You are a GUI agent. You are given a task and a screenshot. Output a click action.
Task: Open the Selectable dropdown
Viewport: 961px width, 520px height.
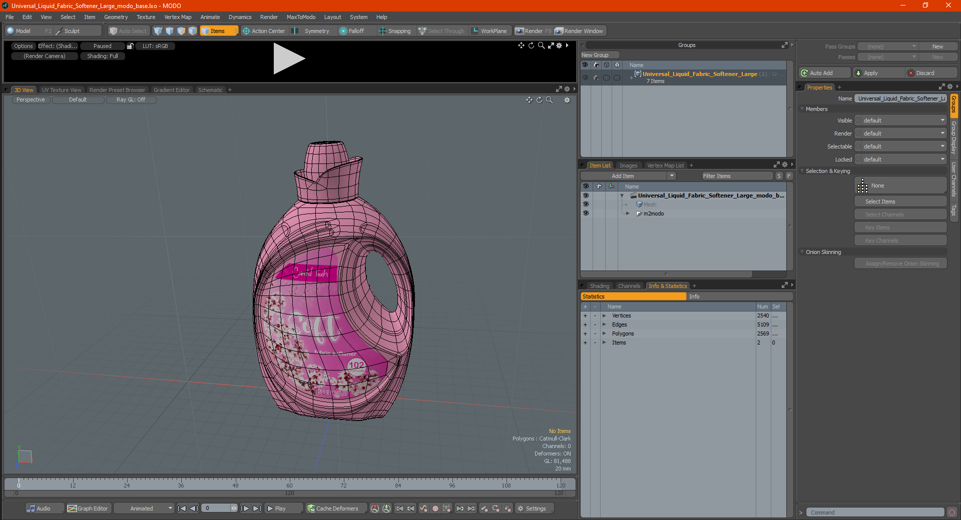point(900,146)
